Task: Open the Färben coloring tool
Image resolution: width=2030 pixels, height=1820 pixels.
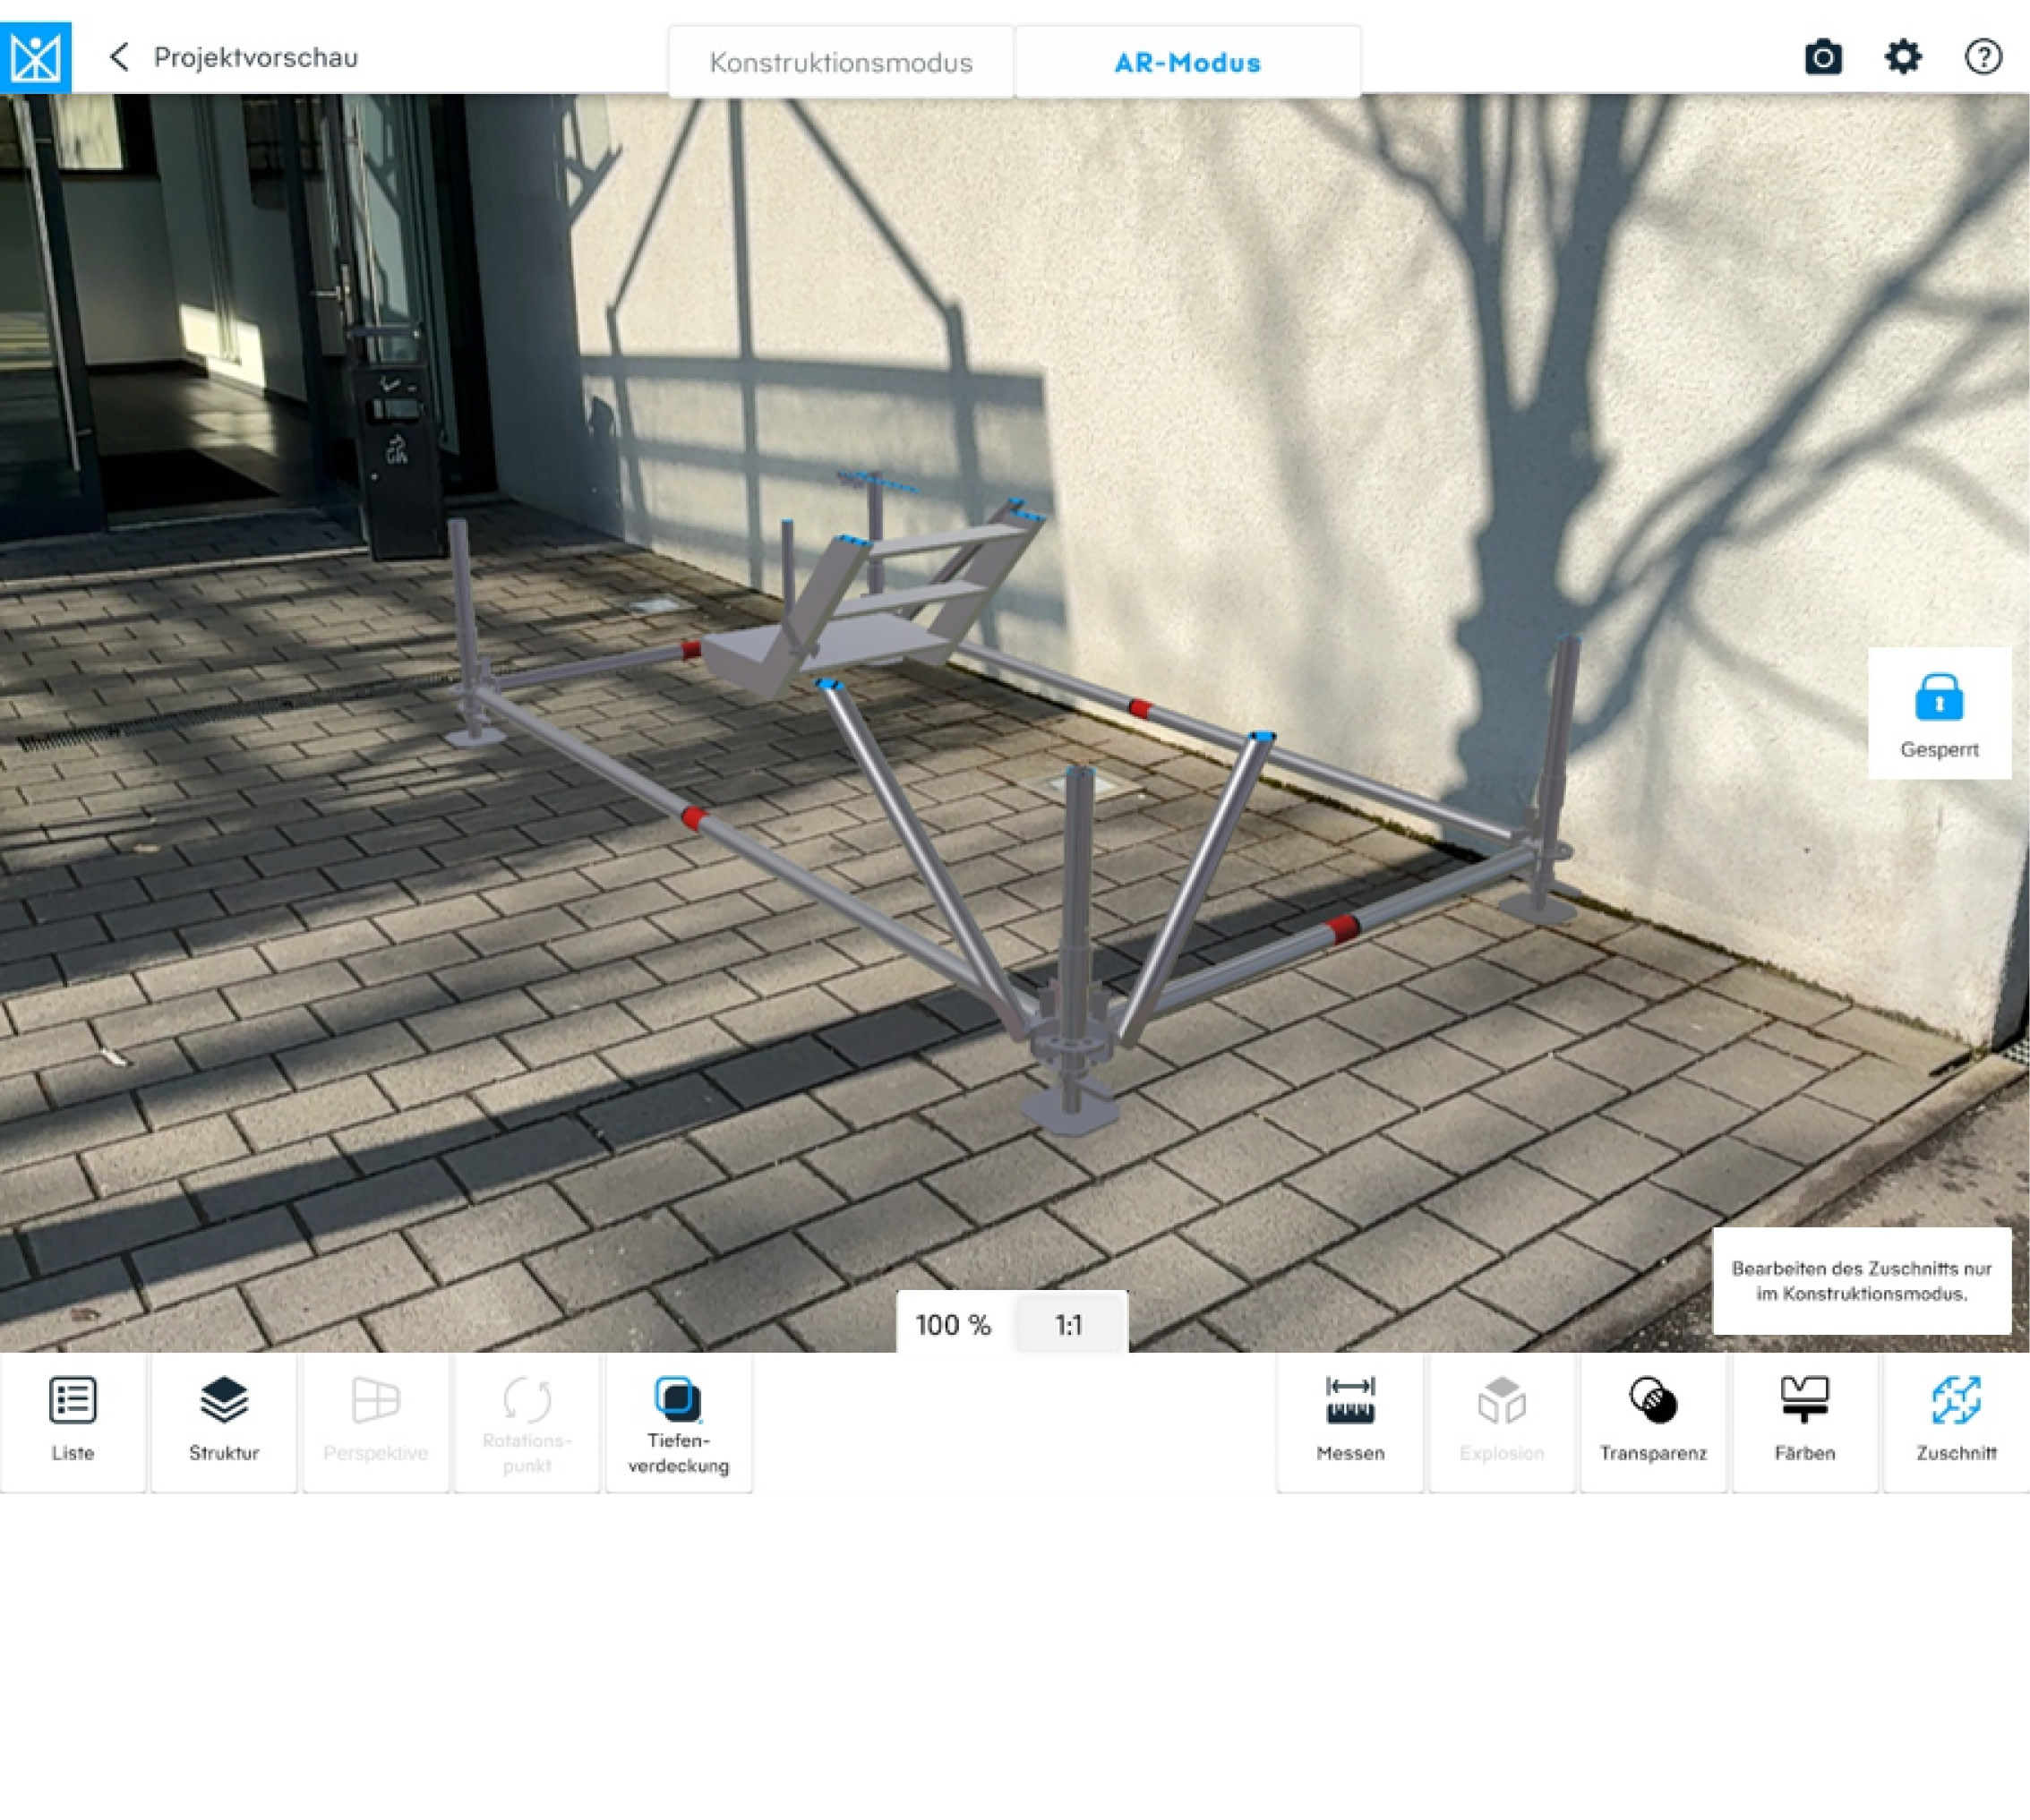Action: tap(1805, 1423)
